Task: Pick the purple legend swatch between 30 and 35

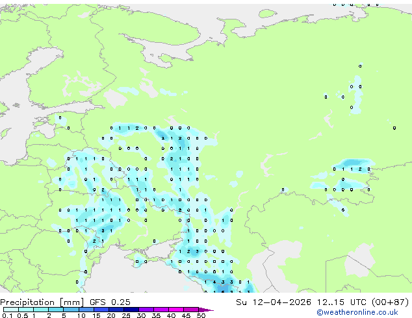Action: [x=146, y=310]
